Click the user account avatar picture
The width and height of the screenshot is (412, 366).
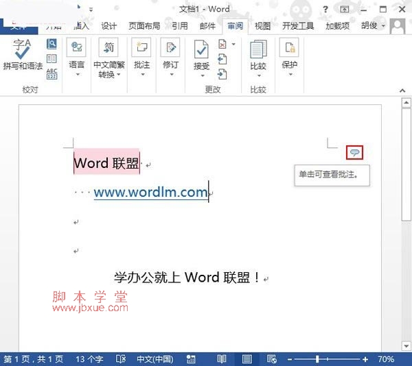[x=398, y=26]
